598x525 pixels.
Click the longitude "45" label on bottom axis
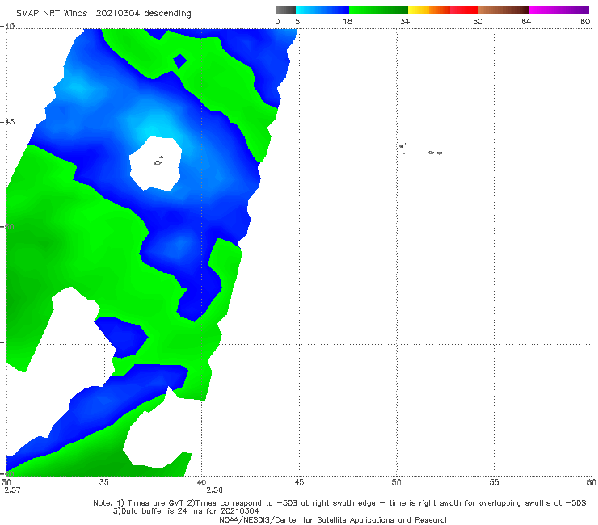[299, 482]
